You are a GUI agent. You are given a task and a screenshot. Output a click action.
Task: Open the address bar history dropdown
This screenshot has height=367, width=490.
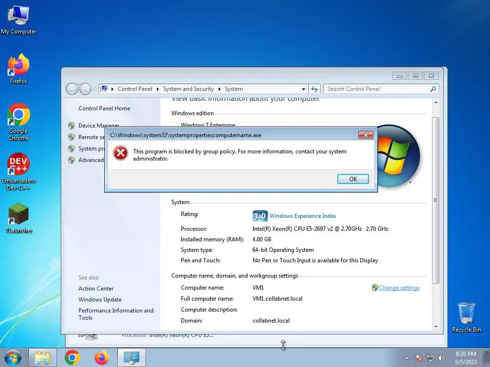(303, 89)
